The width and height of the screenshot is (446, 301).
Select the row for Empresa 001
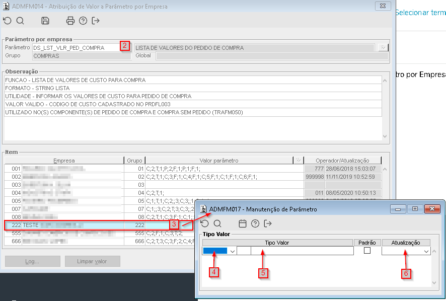[193, 169]
